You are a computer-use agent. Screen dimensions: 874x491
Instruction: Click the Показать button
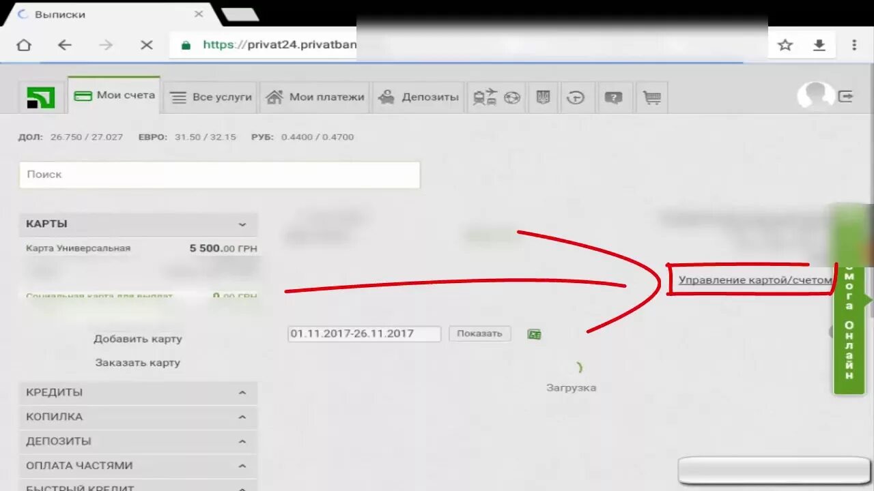479,333
